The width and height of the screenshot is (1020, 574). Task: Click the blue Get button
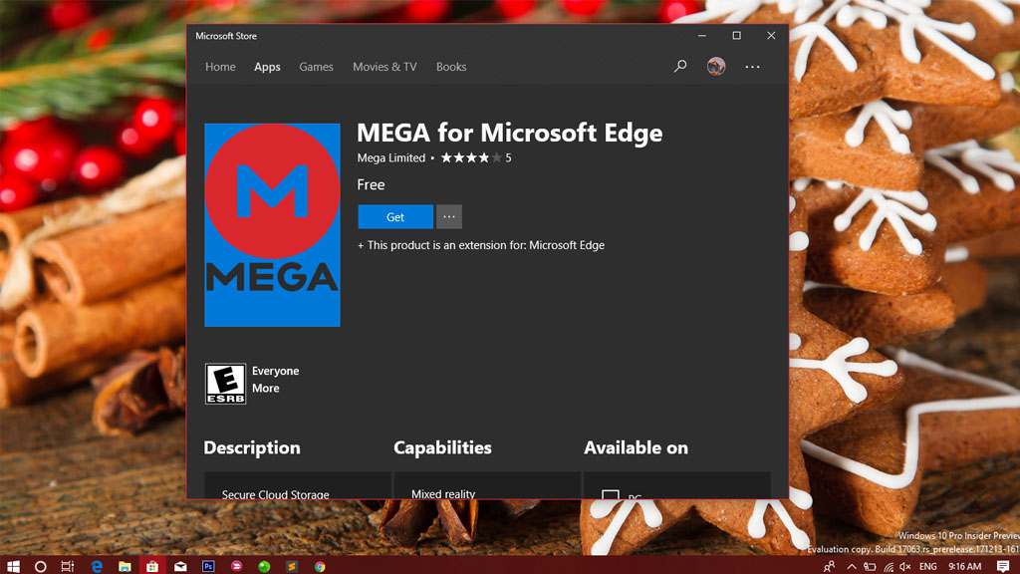394,216
